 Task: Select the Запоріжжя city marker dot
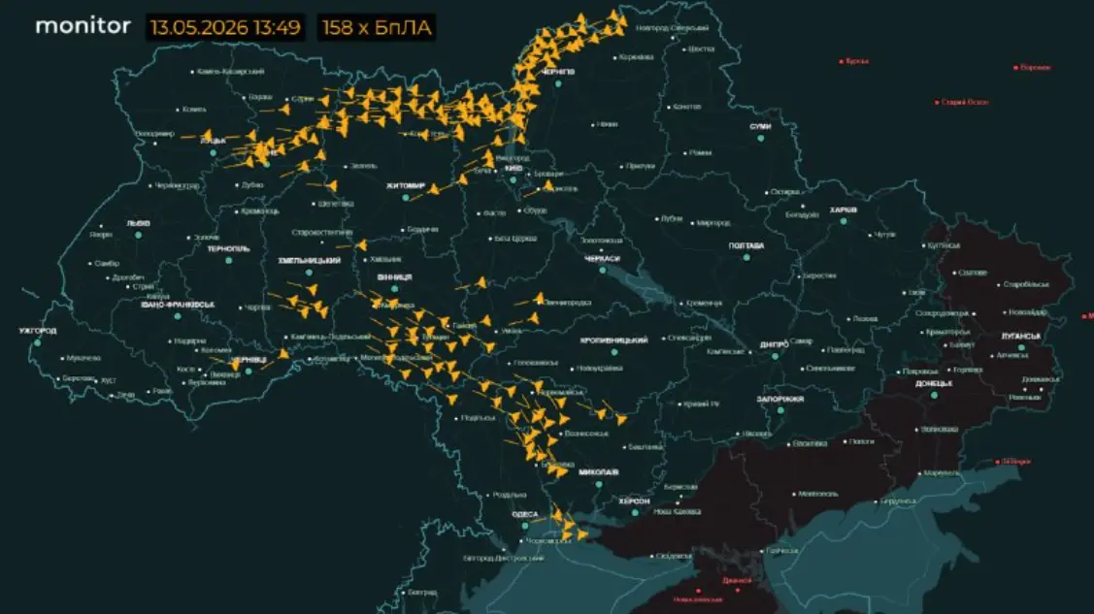click(780, 410)
